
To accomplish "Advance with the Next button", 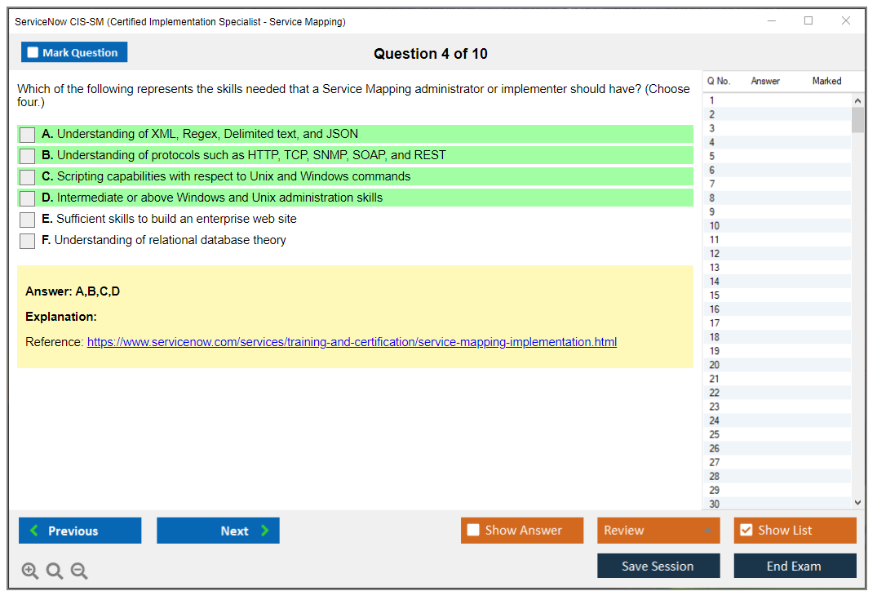I will 218,531.
